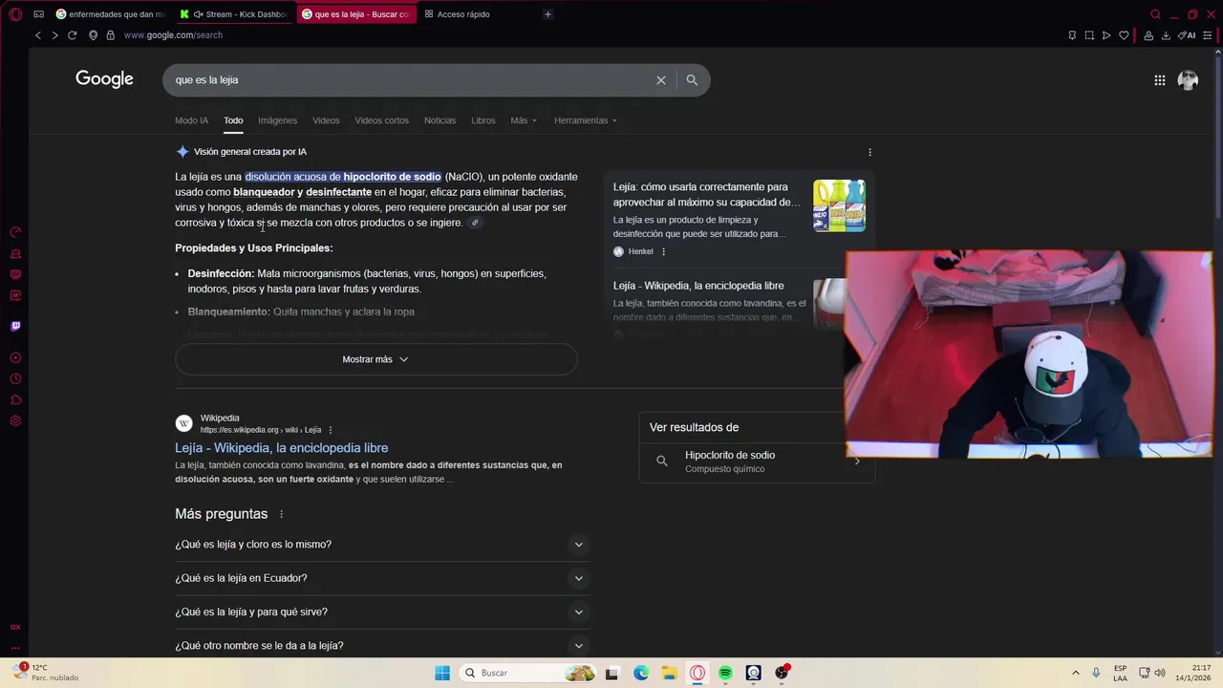
Task: Open options beside Más preguntas heading
Action: [x=281, y=514]
